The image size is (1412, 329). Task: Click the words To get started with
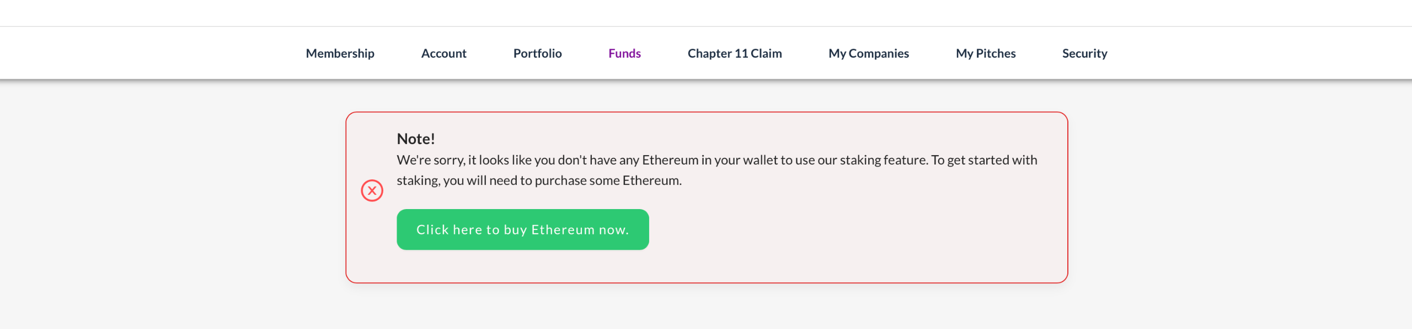[x=984, y=160]
